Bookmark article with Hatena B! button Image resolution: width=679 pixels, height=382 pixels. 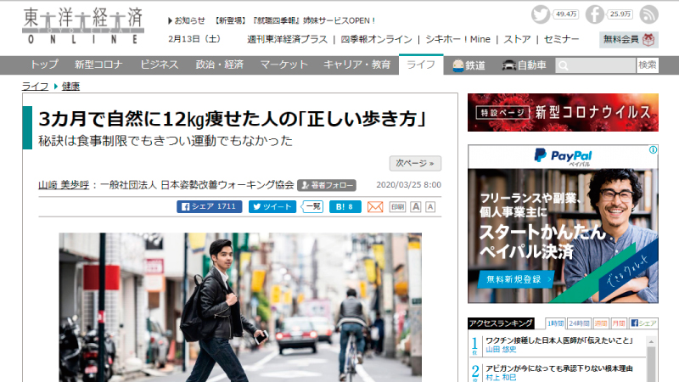tap(345, 206)
